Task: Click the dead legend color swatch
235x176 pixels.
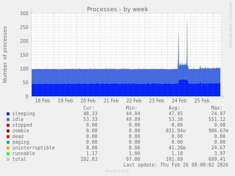Action: click(x=8, y=137)
